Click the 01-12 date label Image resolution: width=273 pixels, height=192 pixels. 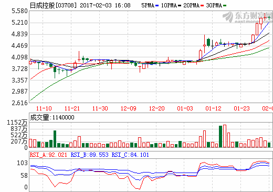tap(213, 108)
